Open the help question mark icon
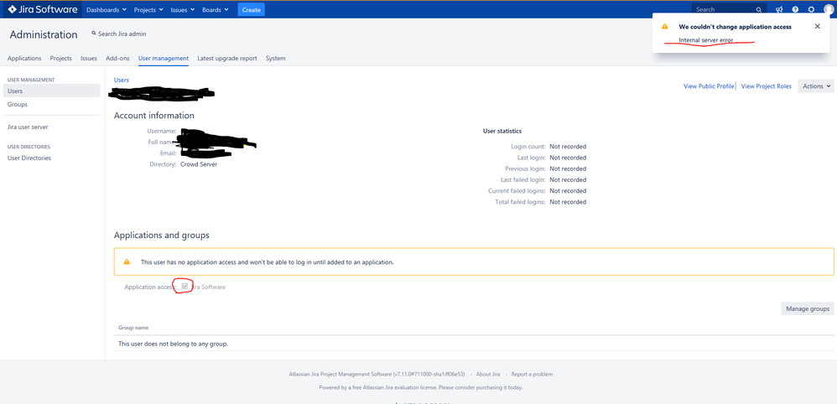Image resolution: width=837 pixels, height=404 pixels. coord(795,9)
